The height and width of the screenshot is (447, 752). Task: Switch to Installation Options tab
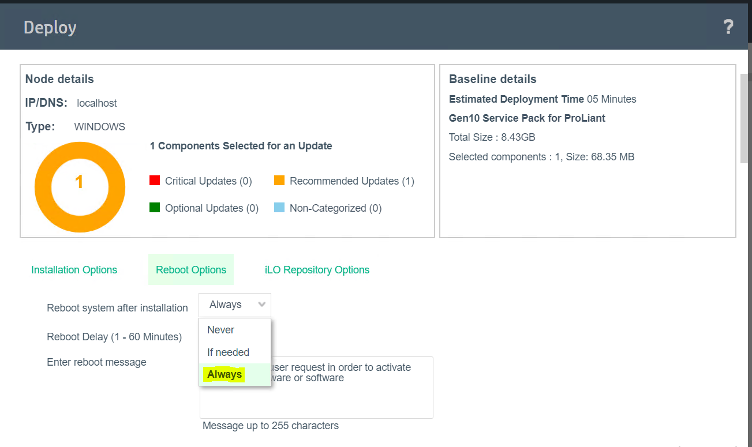click(x=74, y=270)
